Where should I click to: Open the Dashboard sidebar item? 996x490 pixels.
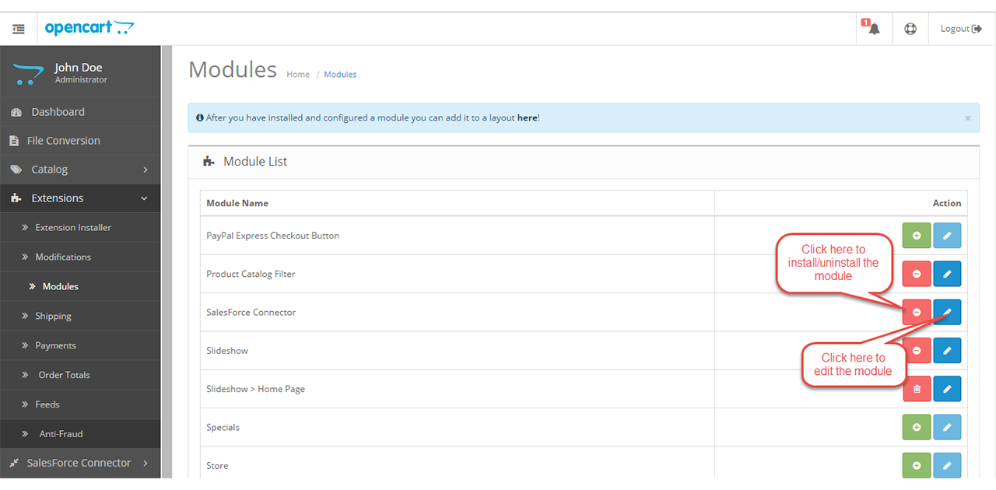tap(58, 112)
